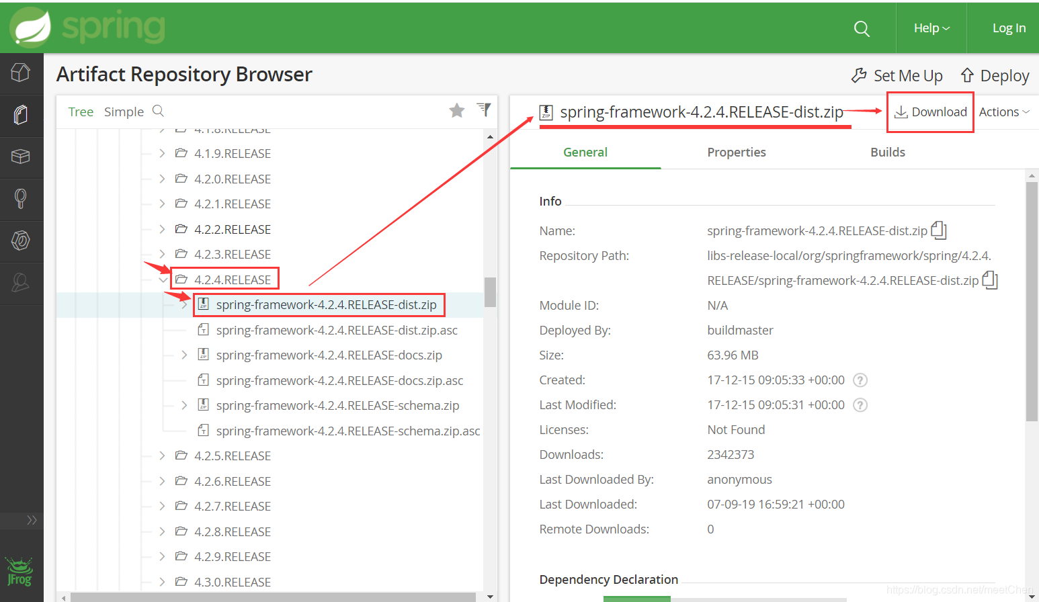Open the Help dropdown menu
The width and height of the screenshot is (1039, 602).
931,28
